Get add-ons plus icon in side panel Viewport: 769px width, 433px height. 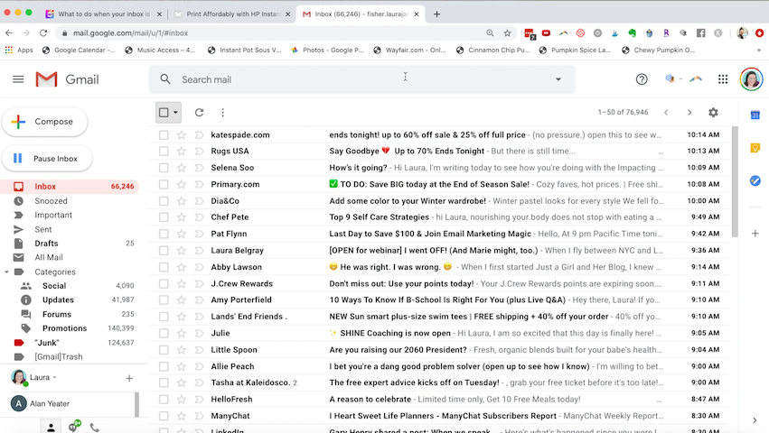tap(755, 234)
